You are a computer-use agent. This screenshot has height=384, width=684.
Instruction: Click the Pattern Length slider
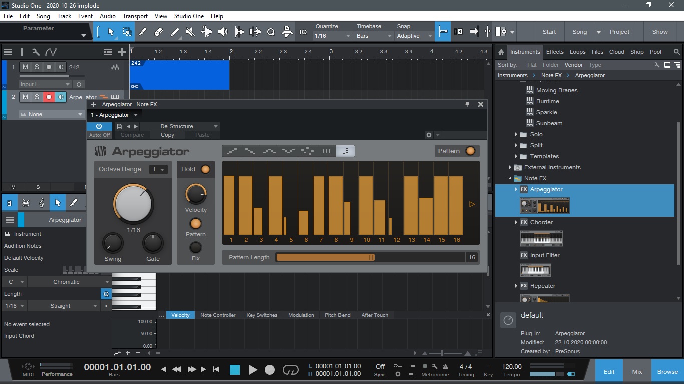[371, 257]
